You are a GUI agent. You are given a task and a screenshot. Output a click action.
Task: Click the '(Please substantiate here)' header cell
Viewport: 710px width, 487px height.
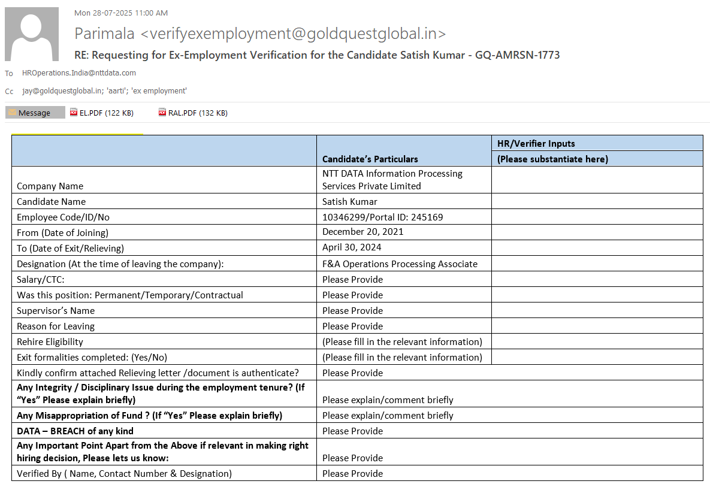tap(597, 158)
